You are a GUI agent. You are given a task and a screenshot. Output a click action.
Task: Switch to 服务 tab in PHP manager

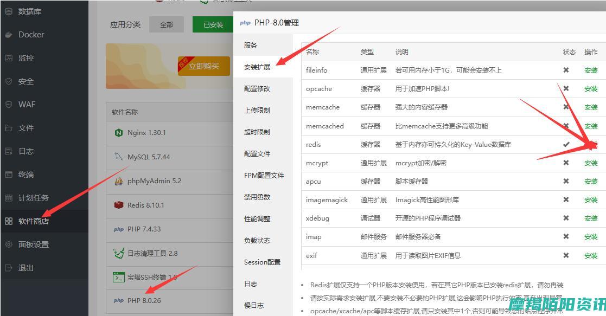click(x=263, y=45)
